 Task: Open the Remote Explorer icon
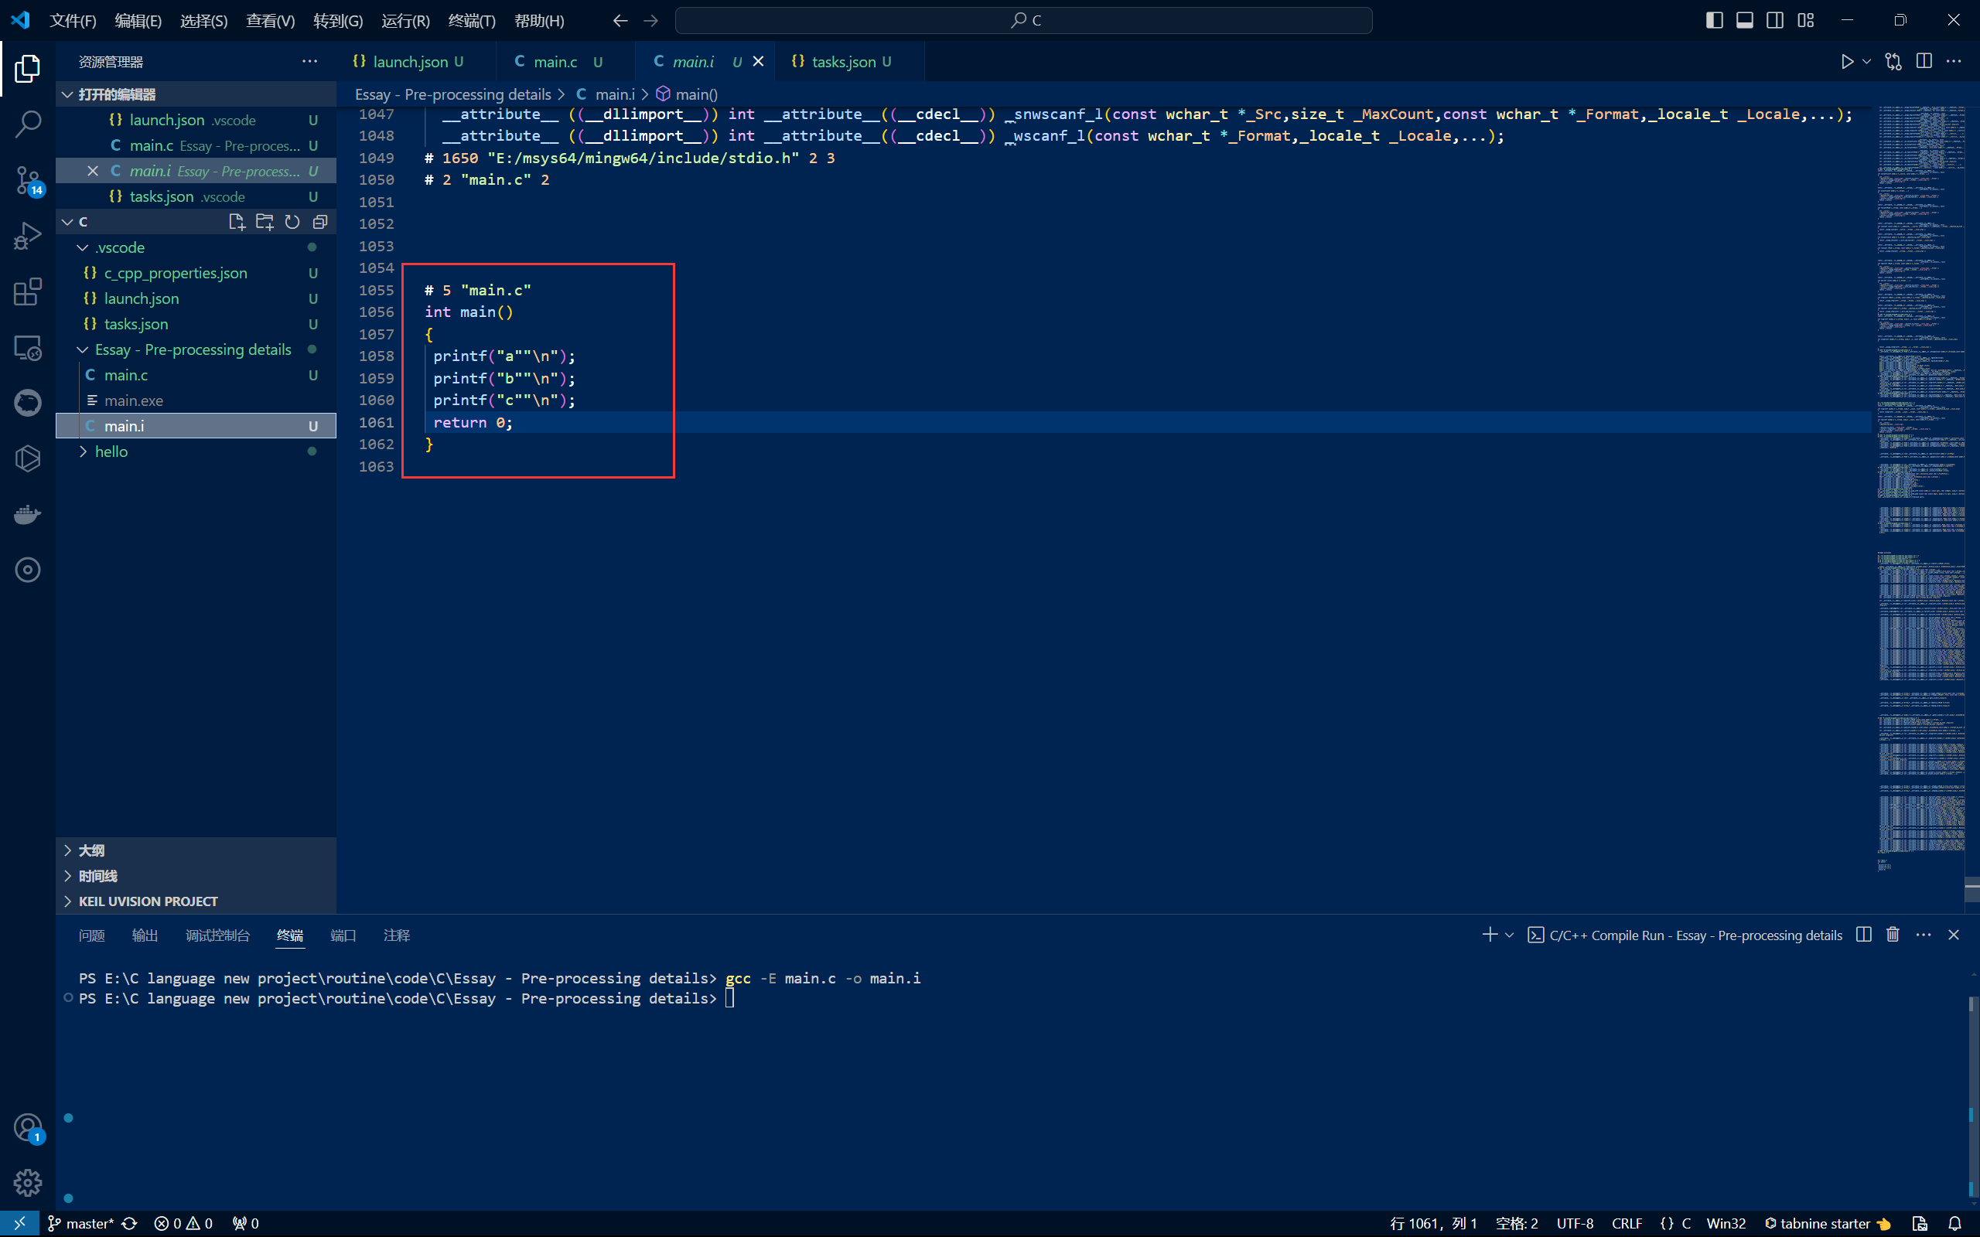click(28, 348)
